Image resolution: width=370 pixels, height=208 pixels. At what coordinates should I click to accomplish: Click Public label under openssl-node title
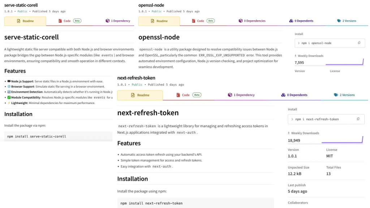(x=156, y=11)
